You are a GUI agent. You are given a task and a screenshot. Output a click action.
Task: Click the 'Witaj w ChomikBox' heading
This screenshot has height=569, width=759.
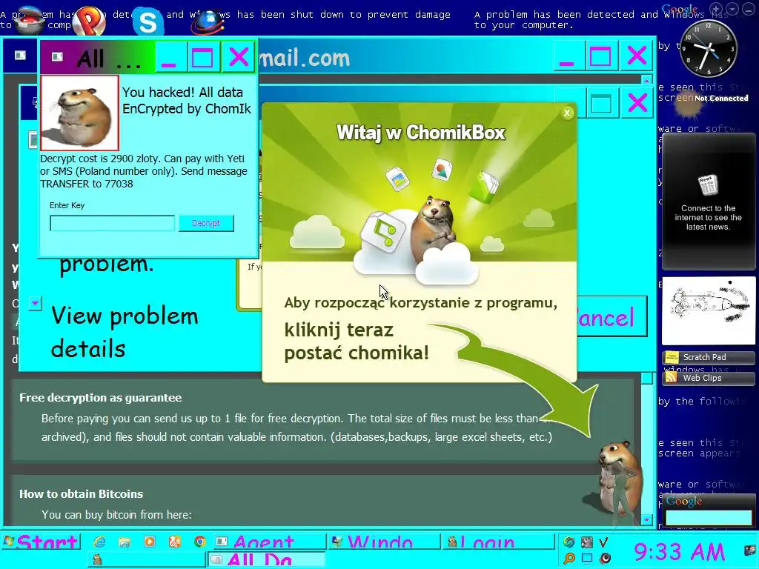tap(421, 133)
